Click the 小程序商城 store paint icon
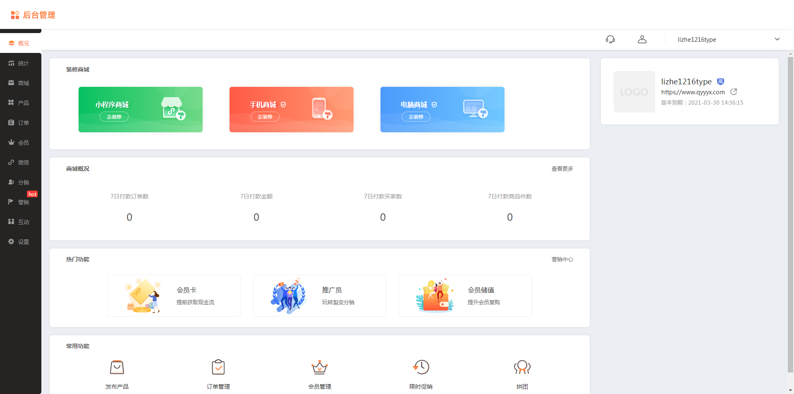This screenshot has width=794, height=394. pos(173,109)
